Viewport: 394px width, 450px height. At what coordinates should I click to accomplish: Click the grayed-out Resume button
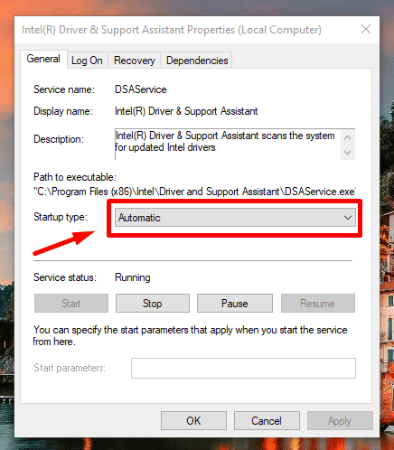[318, 304]
